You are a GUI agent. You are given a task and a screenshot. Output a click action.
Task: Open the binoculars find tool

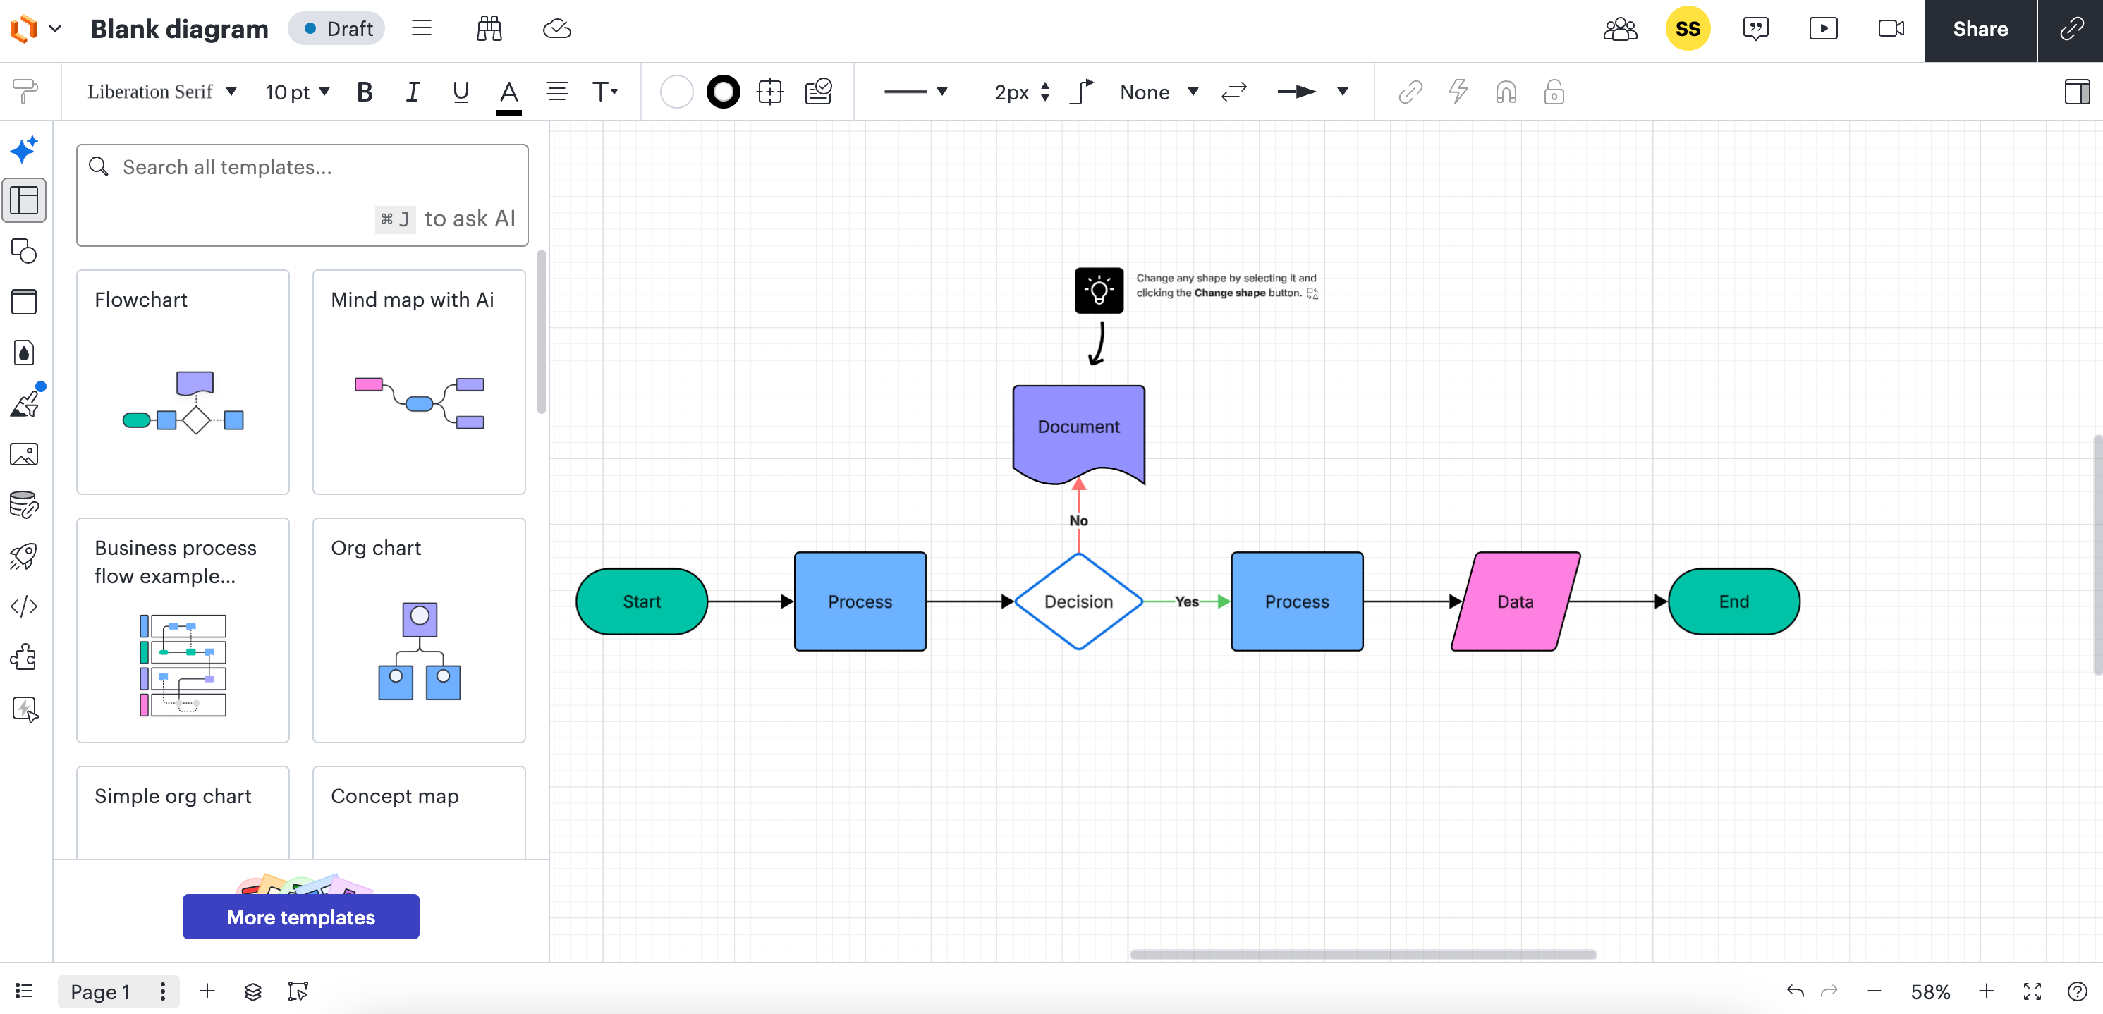[489, 29]
